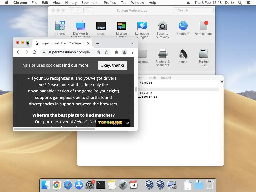Select the Super Smash Flash 2 tab

pos(62,43)
